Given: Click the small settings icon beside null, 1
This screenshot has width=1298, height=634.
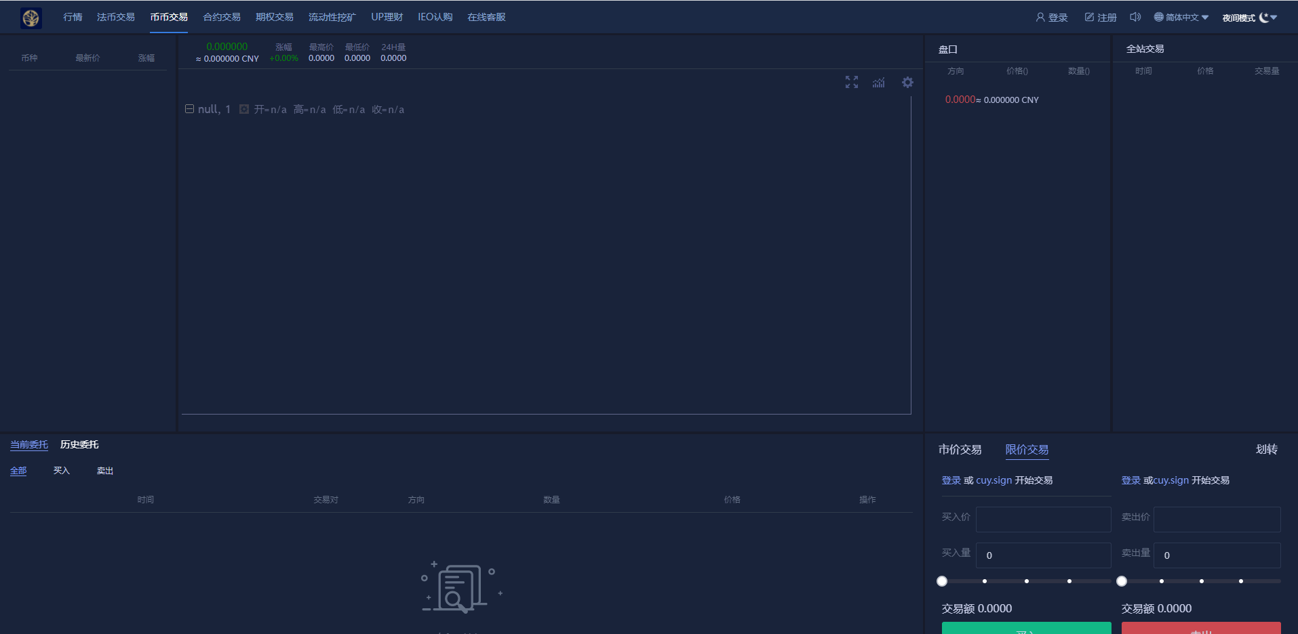Looking at the screenshot, I should pyautogui.click(x=244, y=109).
